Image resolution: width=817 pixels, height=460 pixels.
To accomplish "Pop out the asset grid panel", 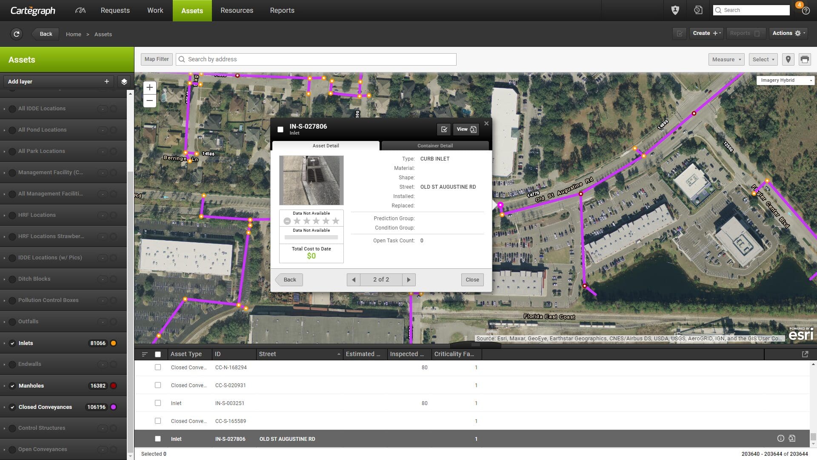I will (805, 354).
